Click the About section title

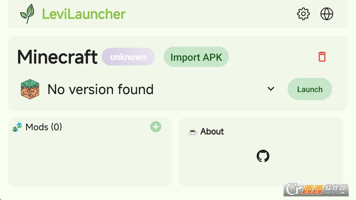[x=212, y=132]
